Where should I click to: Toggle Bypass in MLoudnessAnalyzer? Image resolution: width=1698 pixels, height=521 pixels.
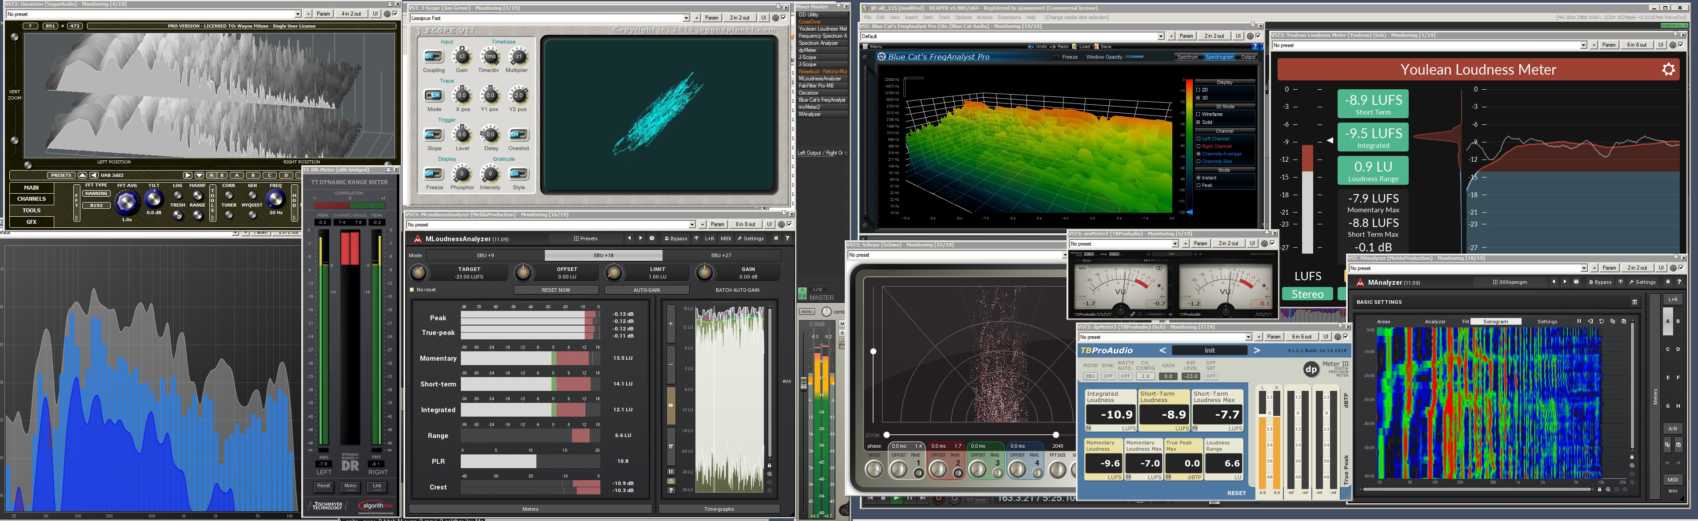coord(676,239)
